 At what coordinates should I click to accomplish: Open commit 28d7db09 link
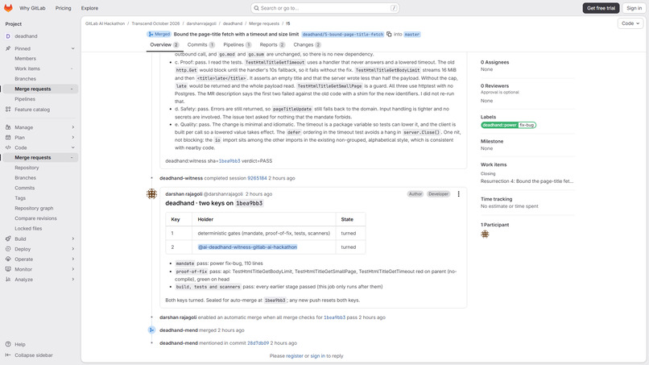pyautogui.click(x=258, y=343)
